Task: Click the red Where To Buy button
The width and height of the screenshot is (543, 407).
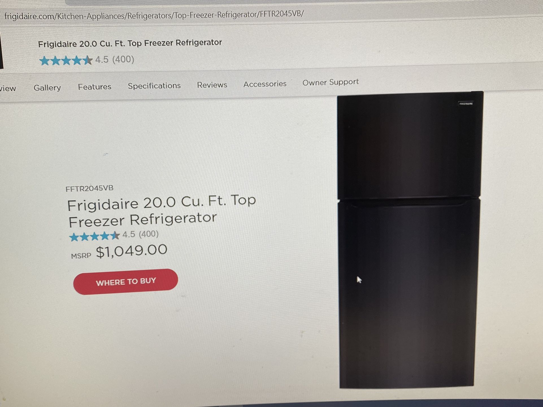Action: pyautogui.click(x=125, y=282)
